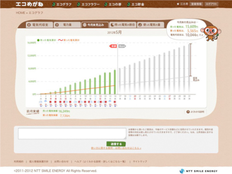232x174 pixels.
Task: Switch to the 電力量 tab
Action: click(x=67, y=25)
